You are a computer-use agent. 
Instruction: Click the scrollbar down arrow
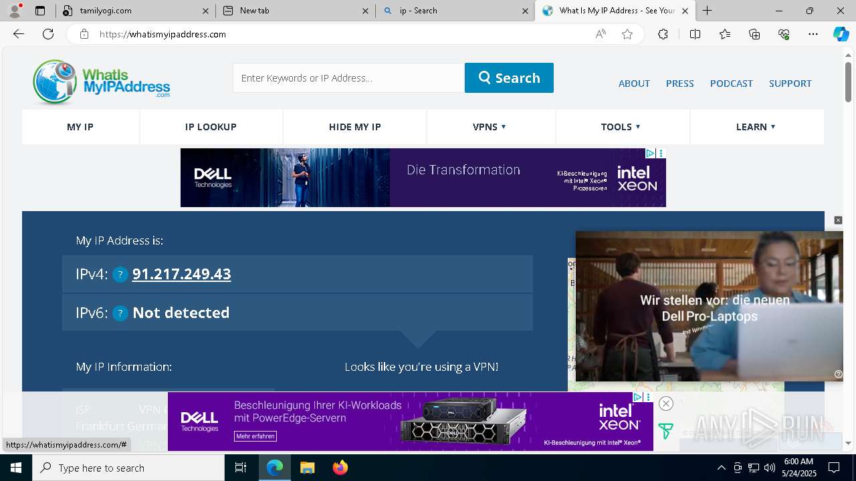(848, 442)
